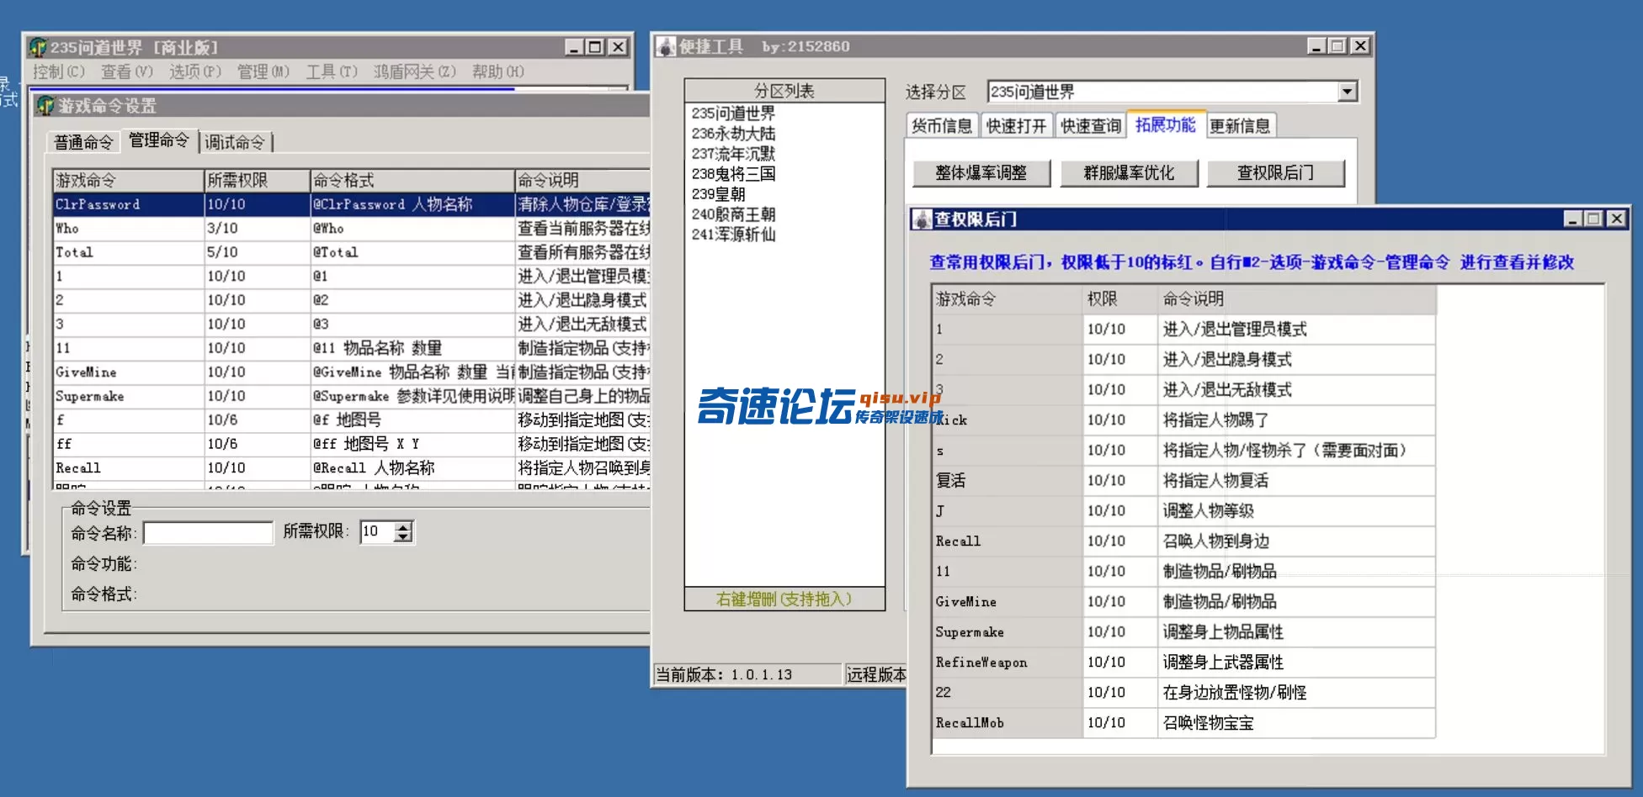Screen dimensions: 1643x797
Task: Switch to the 货币信息 tab
Action: click(942, 126)
